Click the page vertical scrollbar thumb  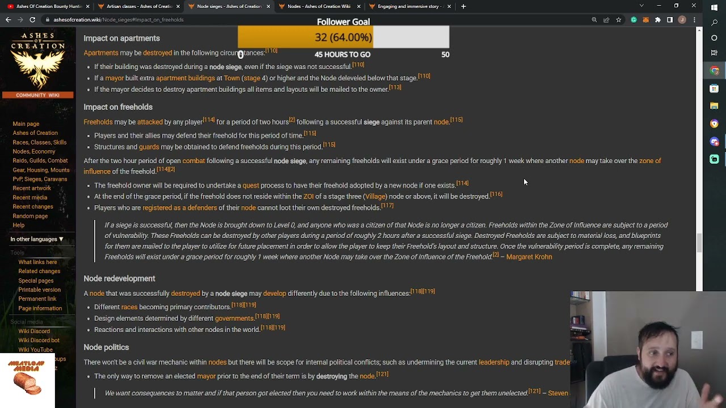pyautogui.click(x=699, y=243)
